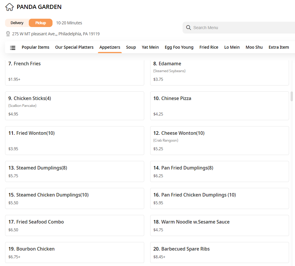Click the restaurant address link
Image resolution: width=295 pixels, height=266 pixels.
click(56, 34)
